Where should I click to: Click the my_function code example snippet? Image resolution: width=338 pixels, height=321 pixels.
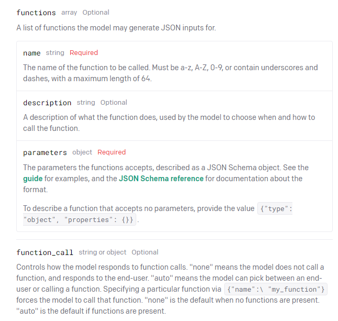click(x=276, y=289)
